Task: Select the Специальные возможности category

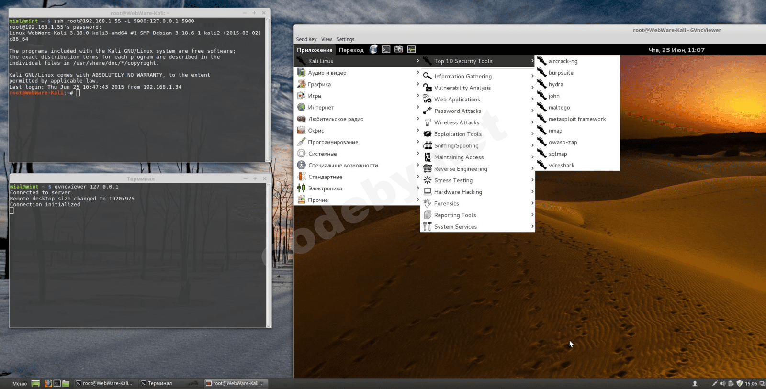Action: [358, 166]
